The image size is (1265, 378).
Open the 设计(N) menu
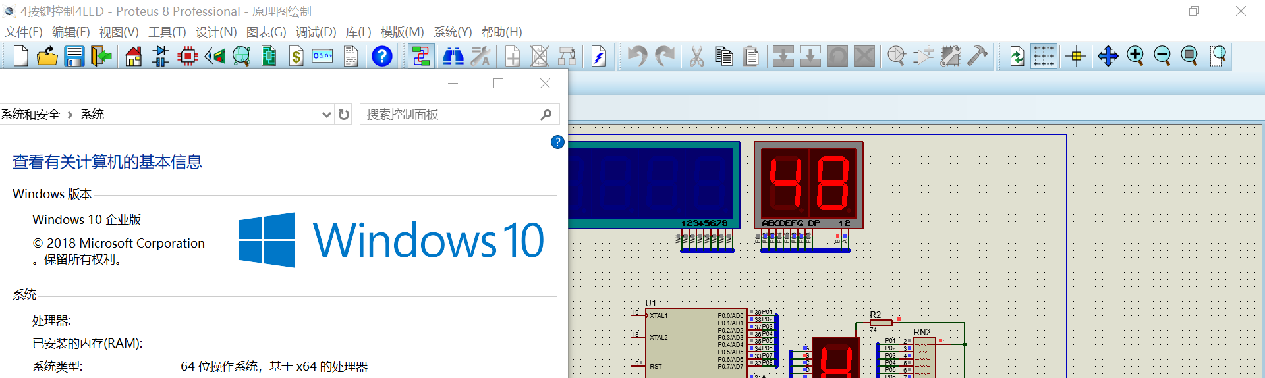216,32
